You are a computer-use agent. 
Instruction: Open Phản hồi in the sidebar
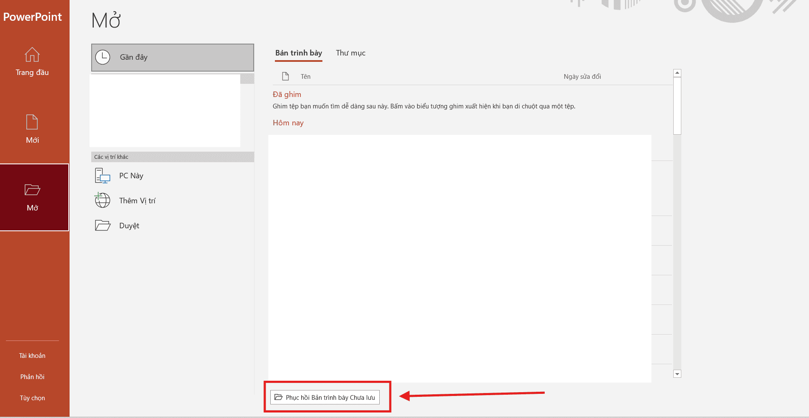tap(32, 377)
